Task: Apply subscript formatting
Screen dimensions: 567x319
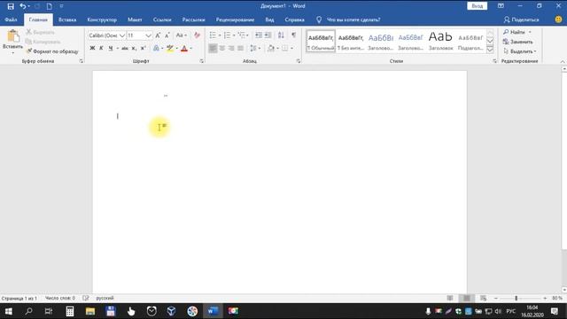Action: (134, 48)
